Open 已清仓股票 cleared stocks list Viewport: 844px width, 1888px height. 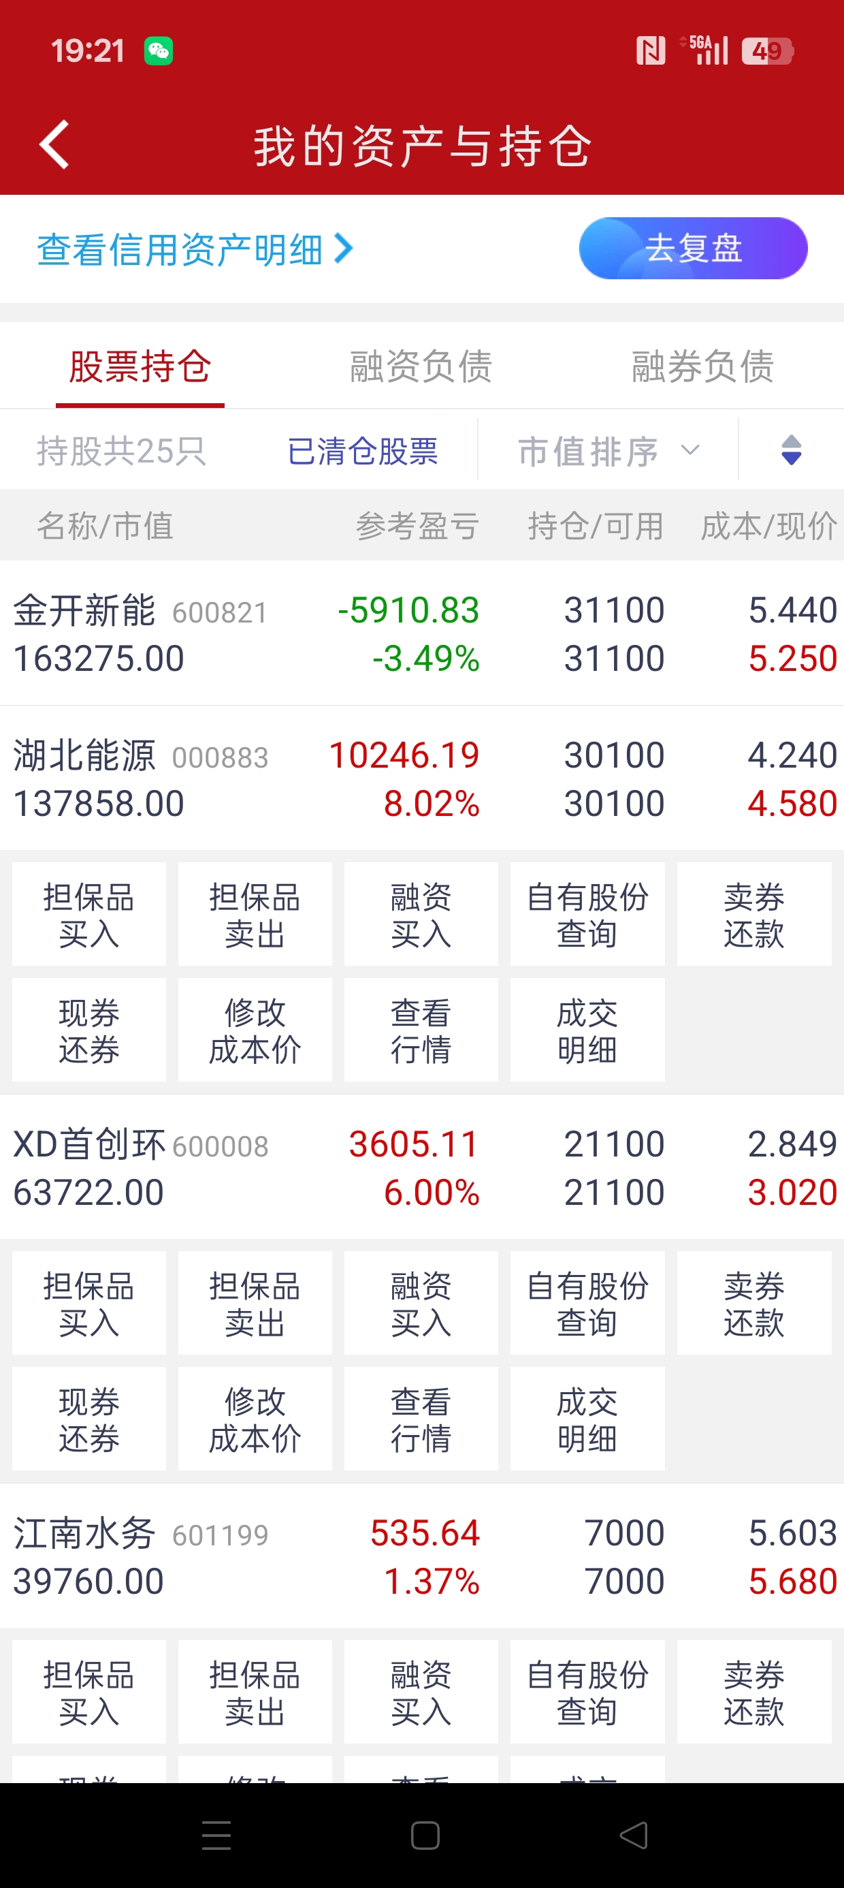coord(363,451)
